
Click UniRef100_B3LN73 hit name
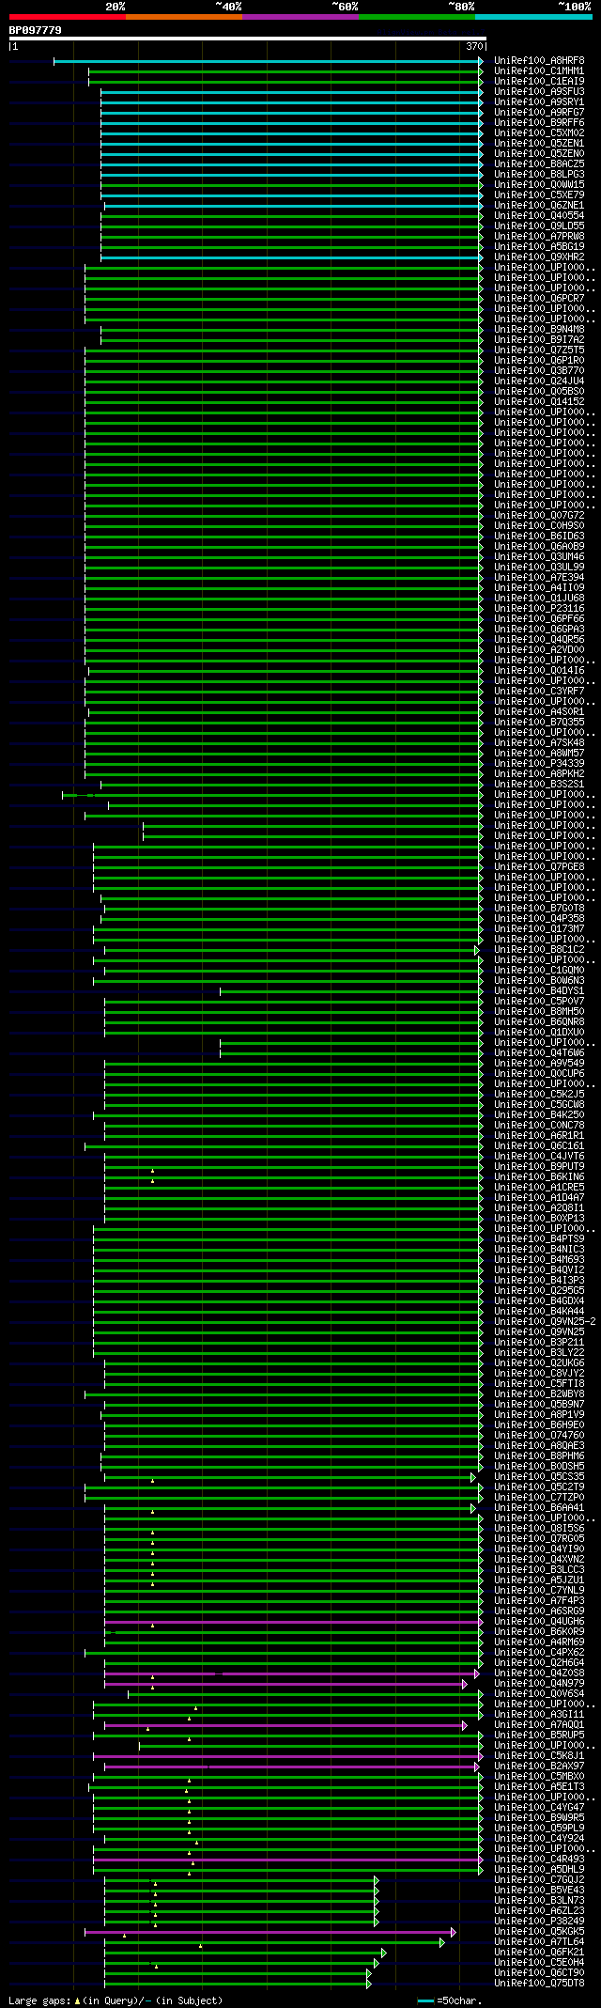pyautogui.click(x=539, y=1901)
